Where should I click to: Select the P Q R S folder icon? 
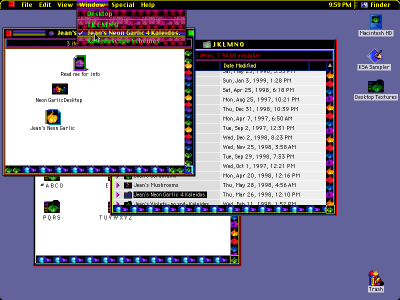[x=52, y=206]
